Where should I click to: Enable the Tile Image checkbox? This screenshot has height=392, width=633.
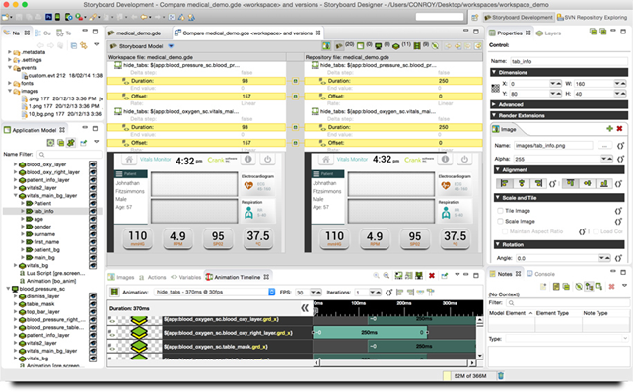(500, 211)
